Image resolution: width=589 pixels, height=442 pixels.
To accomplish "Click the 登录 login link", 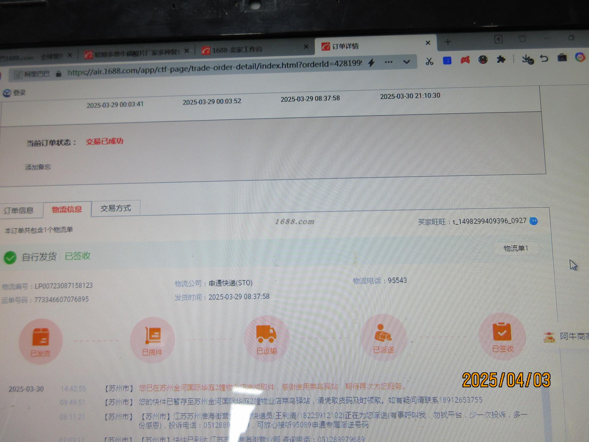I will coord(19,93).
